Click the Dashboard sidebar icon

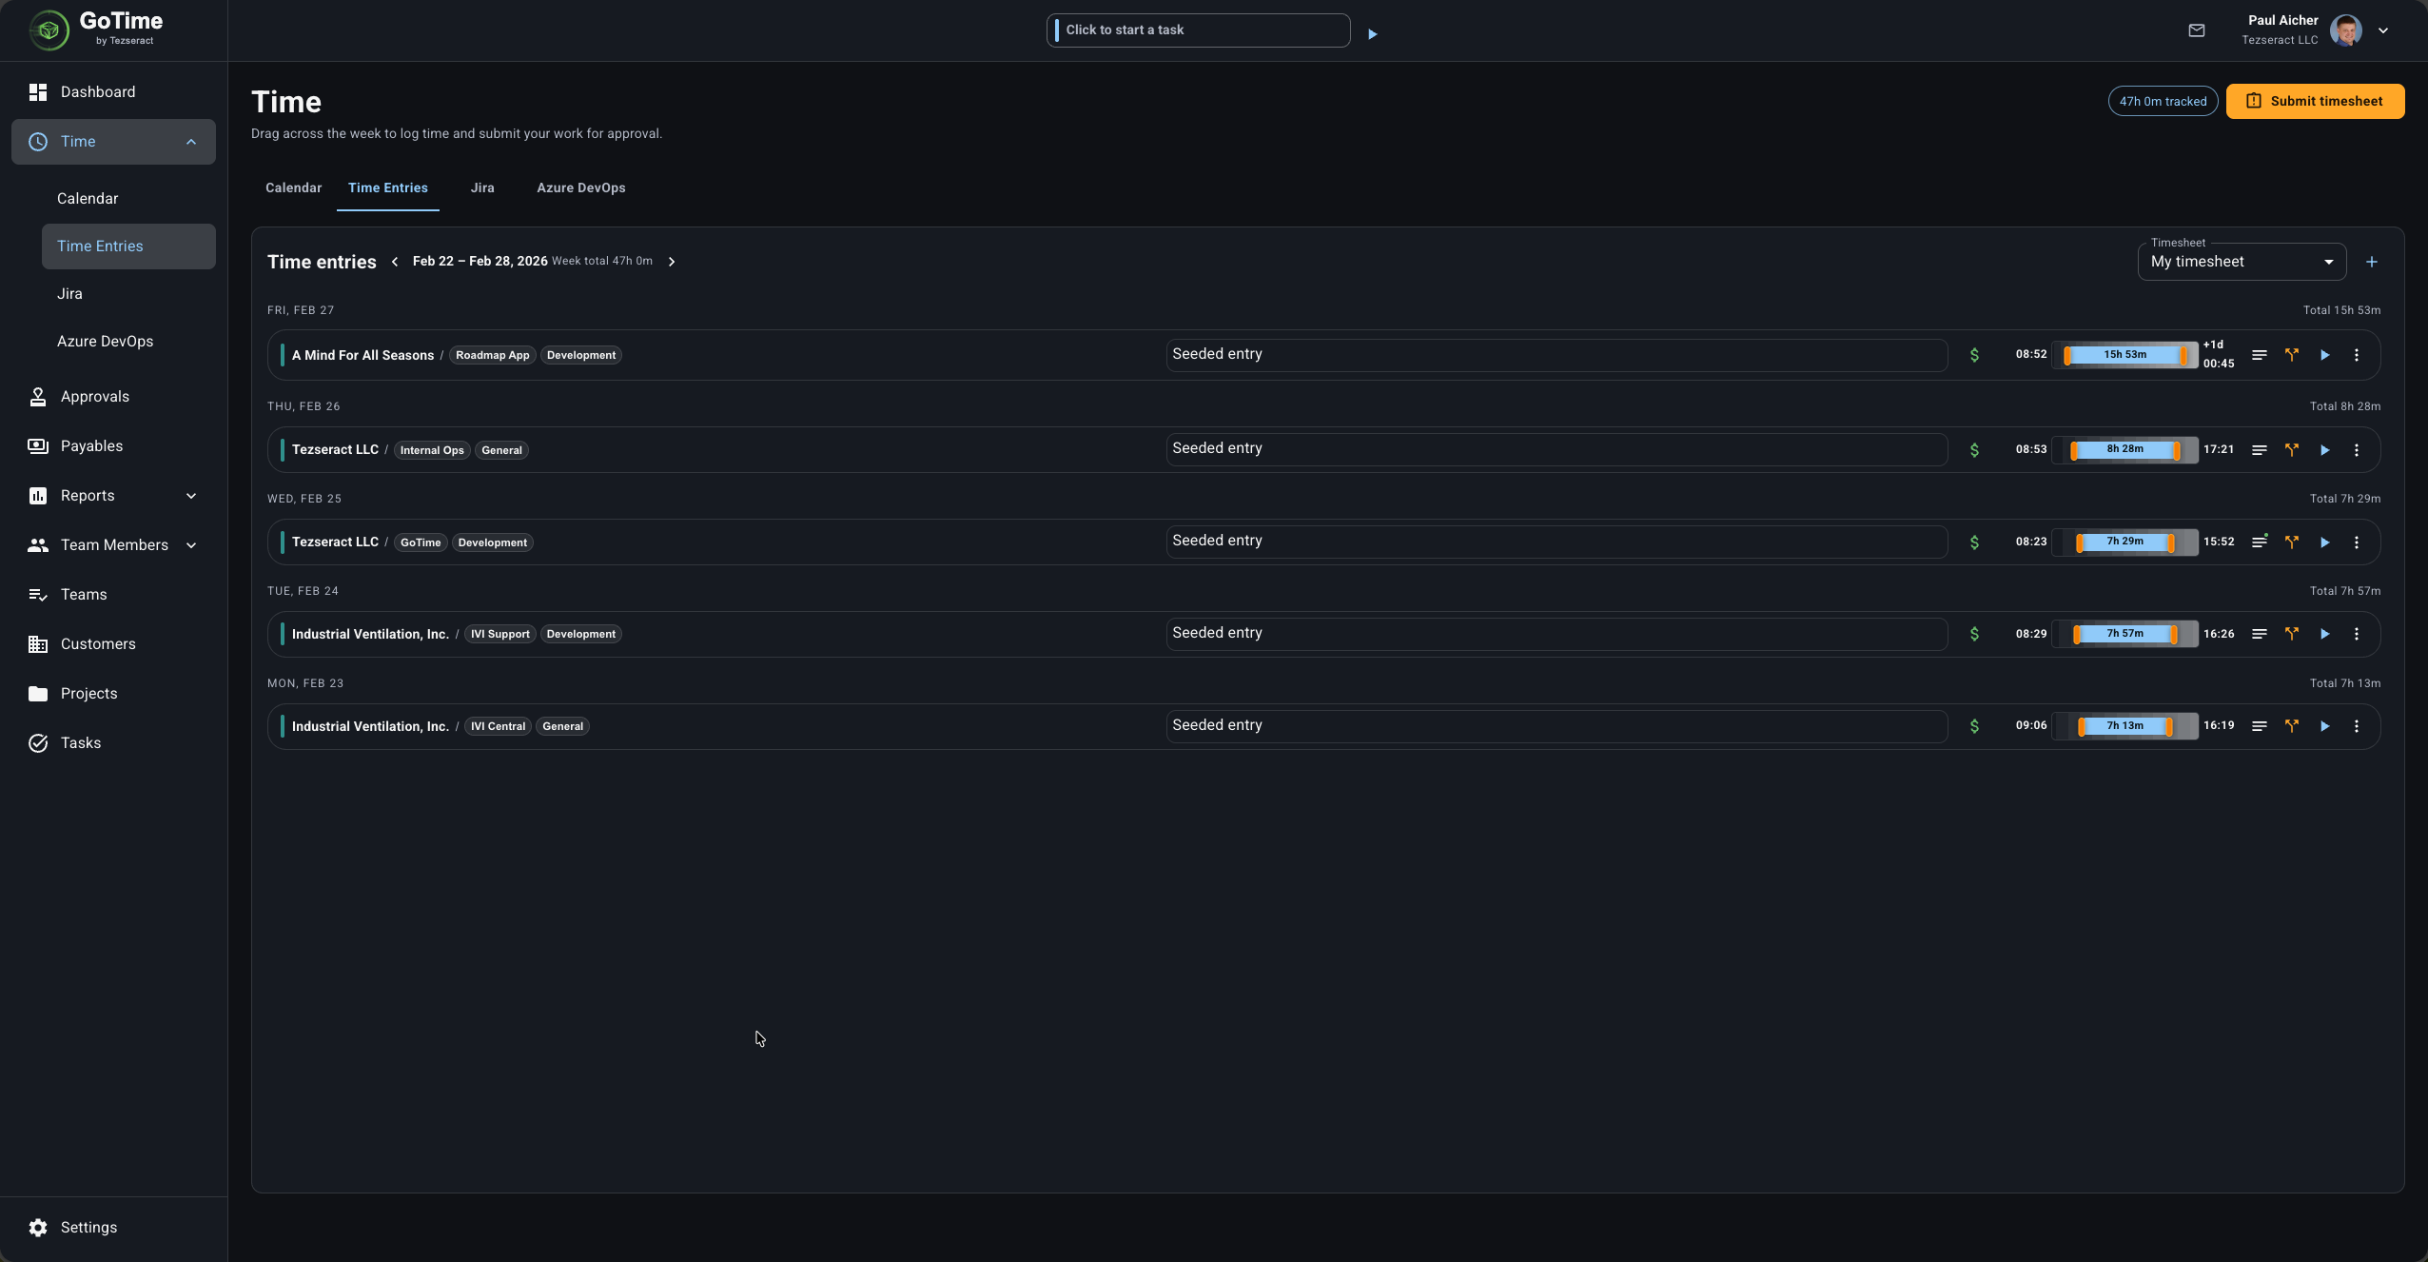38,91
